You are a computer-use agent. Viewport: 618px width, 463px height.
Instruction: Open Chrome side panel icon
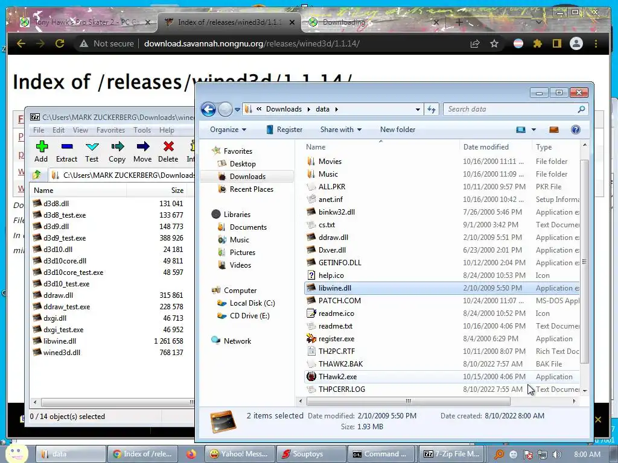557,43
